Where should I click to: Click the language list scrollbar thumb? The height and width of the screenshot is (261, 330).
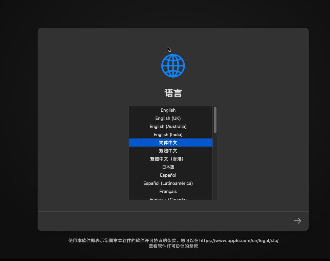[215, 120]
